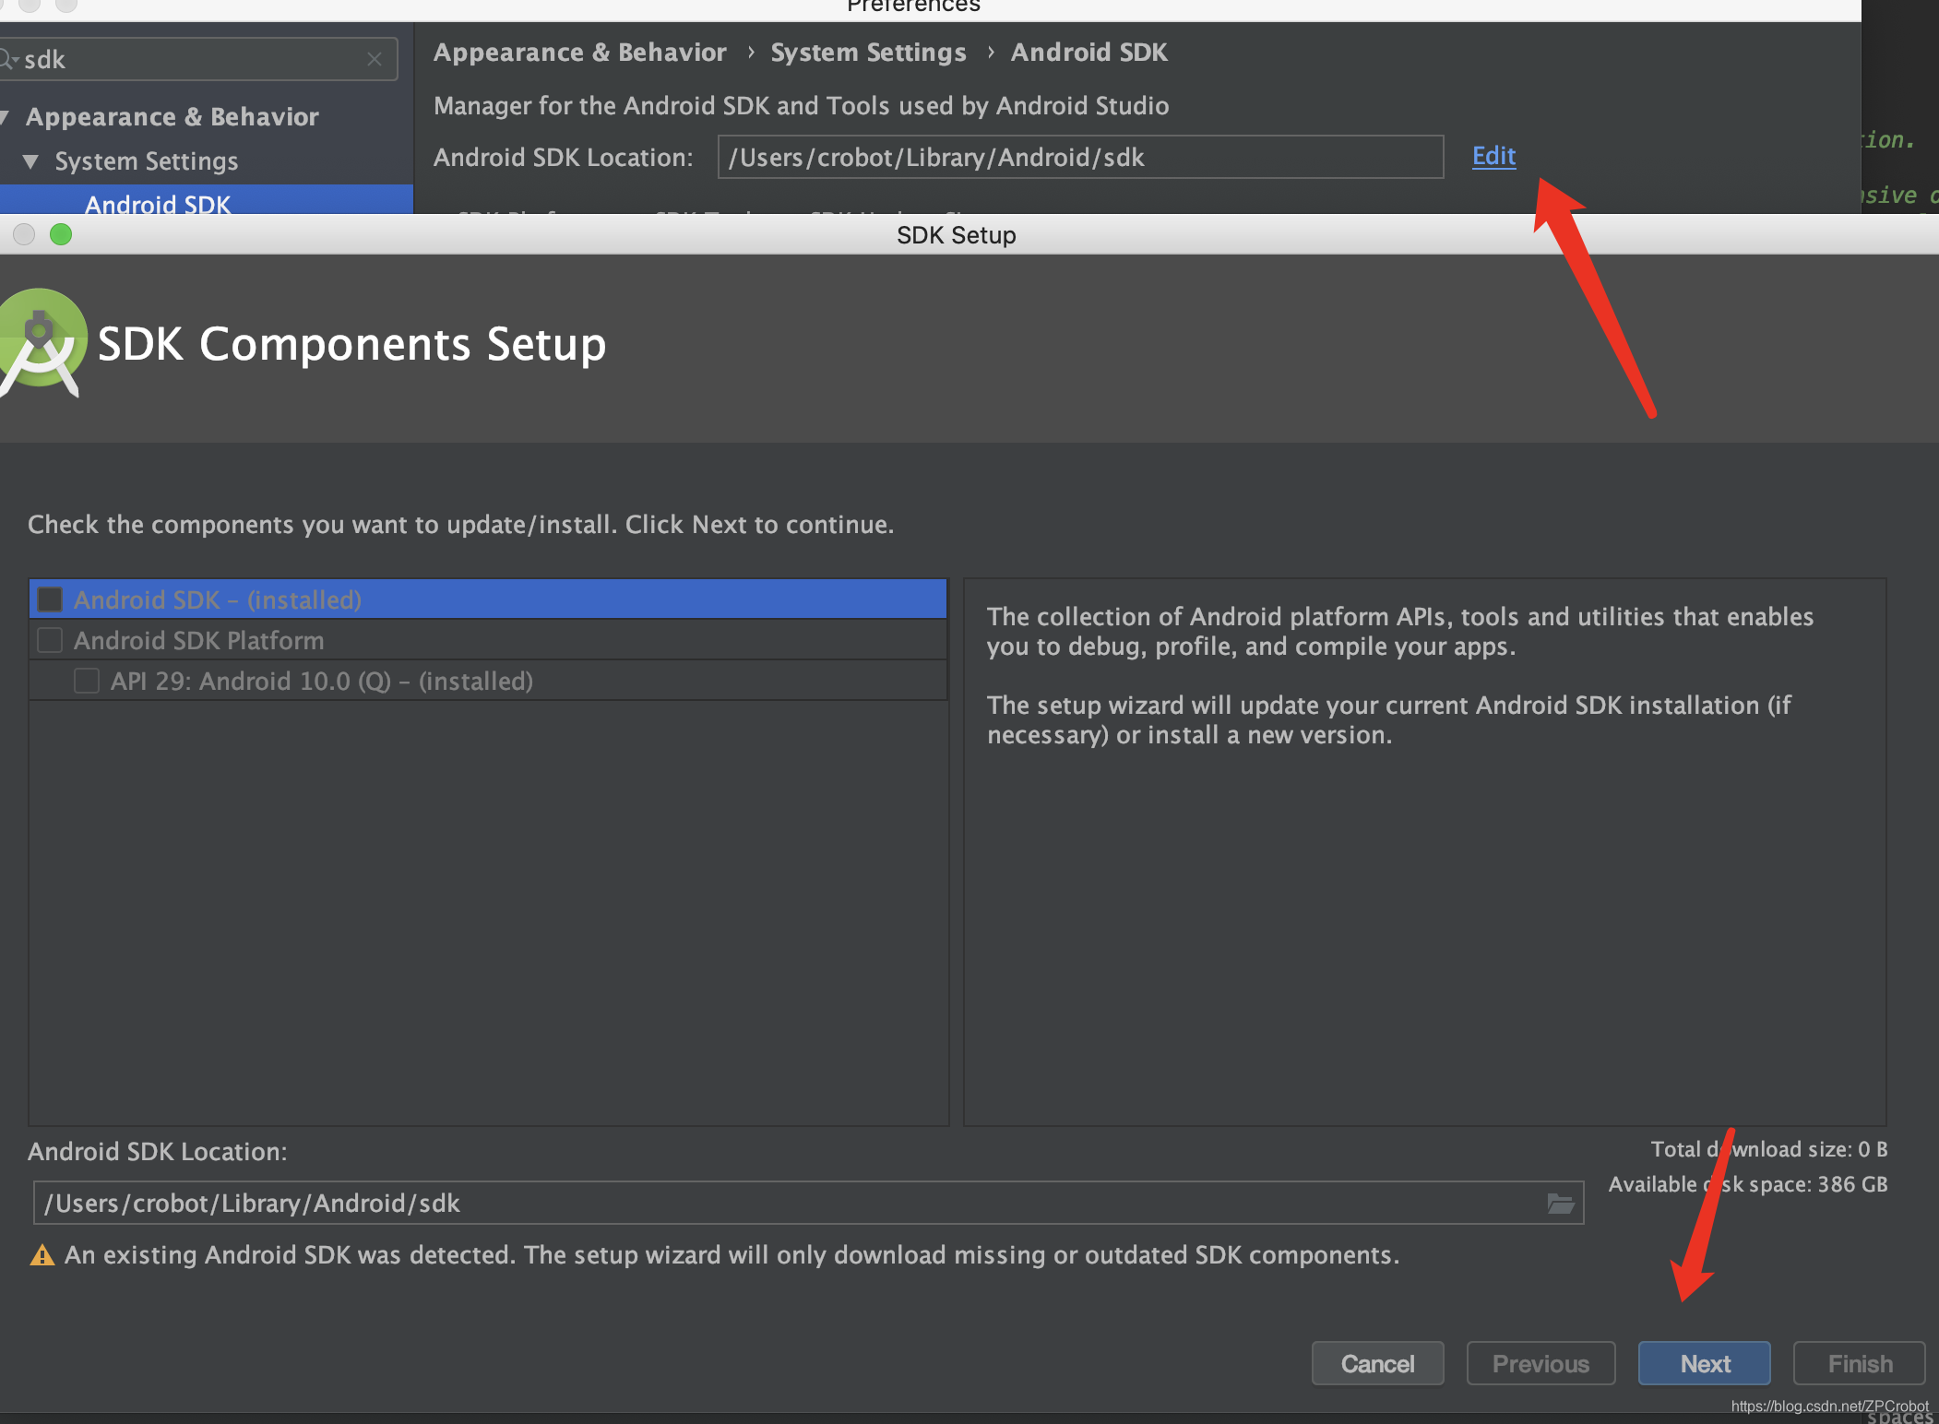Click the SDK location path field in wizard
Image resolution: width=1939 pixels, height=1424 pixels.
[x=784, y=1203]
